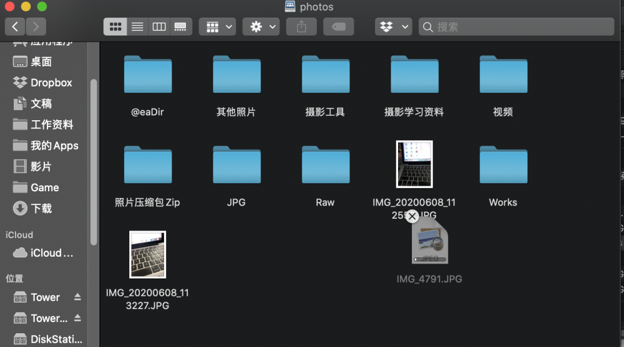Switch to icon view
The height and width of the screenshot is (347, 624).
click(x=115, y=27)
